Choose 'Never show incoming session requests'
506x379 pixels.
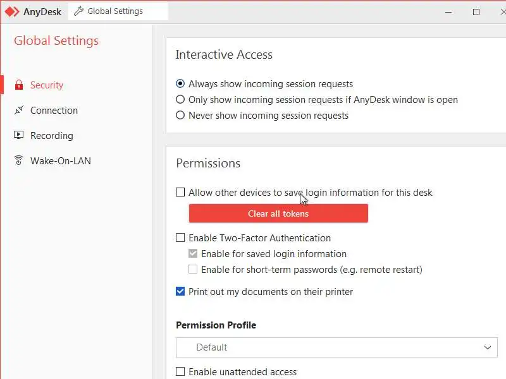coord(180,116)
